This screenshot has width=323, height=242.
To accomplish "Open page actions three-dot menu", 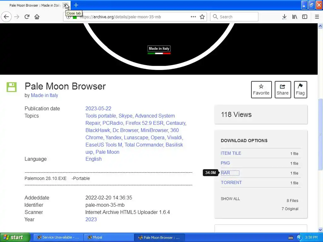I will coord(193,17).
